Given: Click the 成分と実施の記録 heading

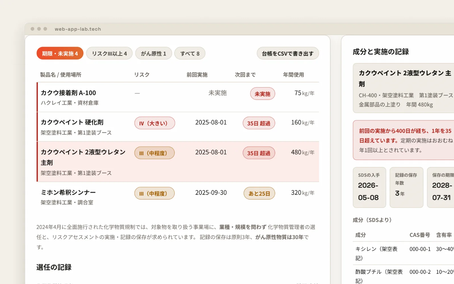Looking at the screenshot, I should 381,52.
